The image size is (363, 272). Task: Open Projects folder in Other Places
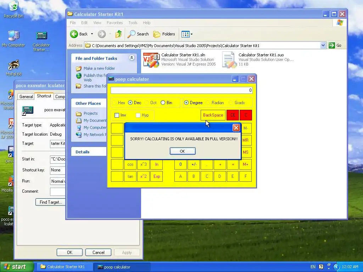coord(79,114)
